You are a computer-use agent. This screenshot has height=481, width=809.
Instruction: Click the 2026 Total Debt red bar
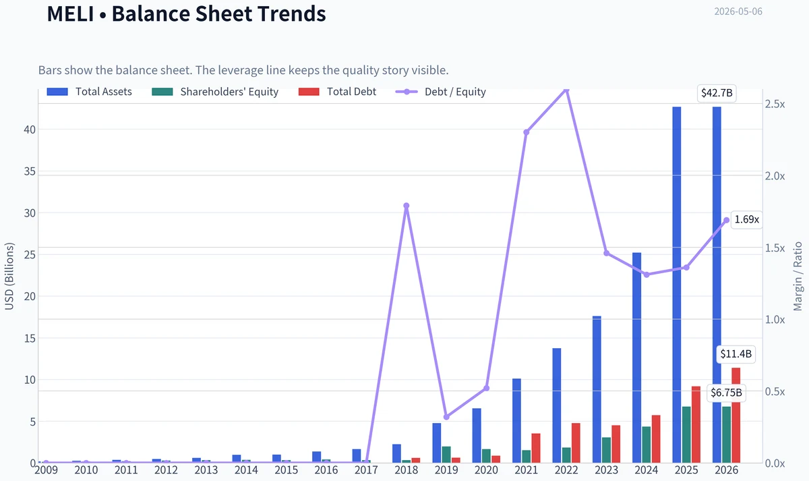click(736, 416)
